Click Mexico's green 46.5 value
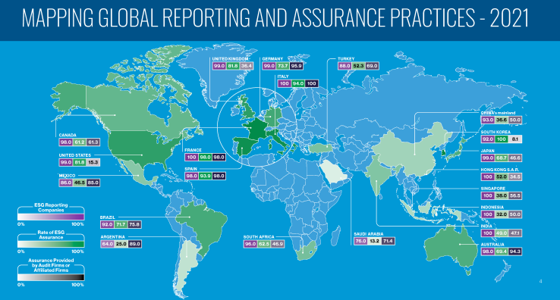Viewport: 560px width, 300px height. click(79, 183)
